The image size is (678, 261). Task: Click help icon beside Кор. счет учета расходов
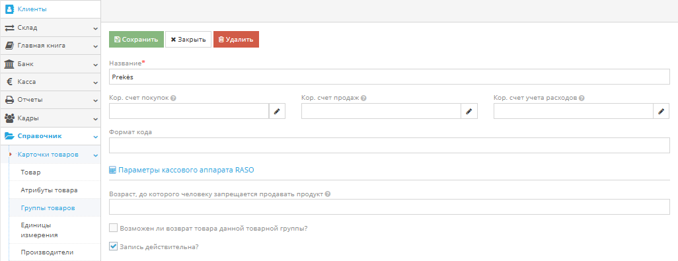tap(582, 98)
